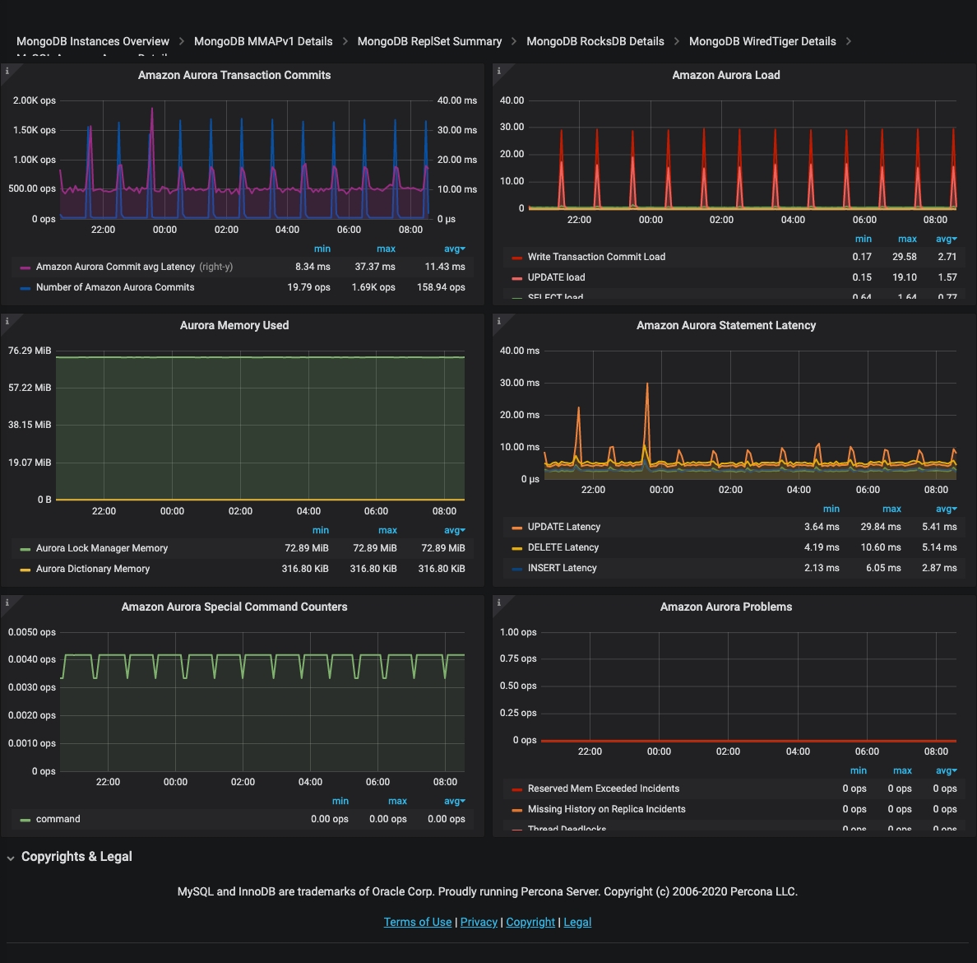Screen dimensions: 977x963
Task: Follow the Privacy link in footer
Action: point(479,922)
